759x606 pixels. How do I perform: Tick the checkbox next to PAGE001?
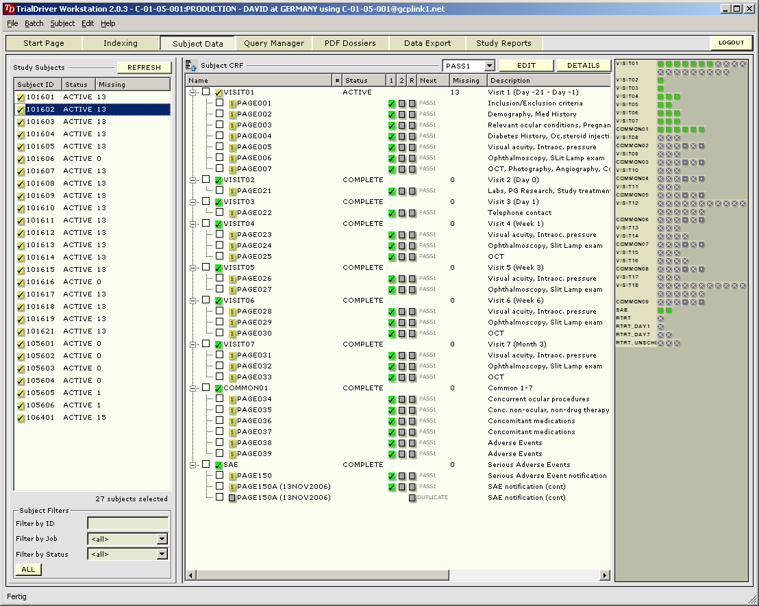tap(220, 103)
